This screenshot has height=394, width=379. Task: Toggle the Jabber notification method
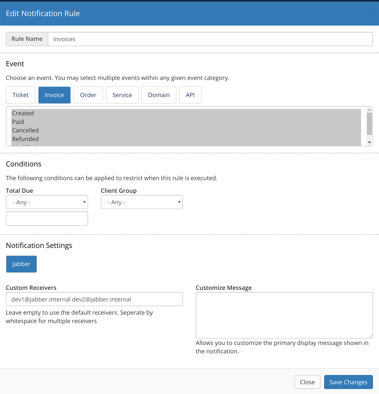pyautogui.click(x=21, y=264)
